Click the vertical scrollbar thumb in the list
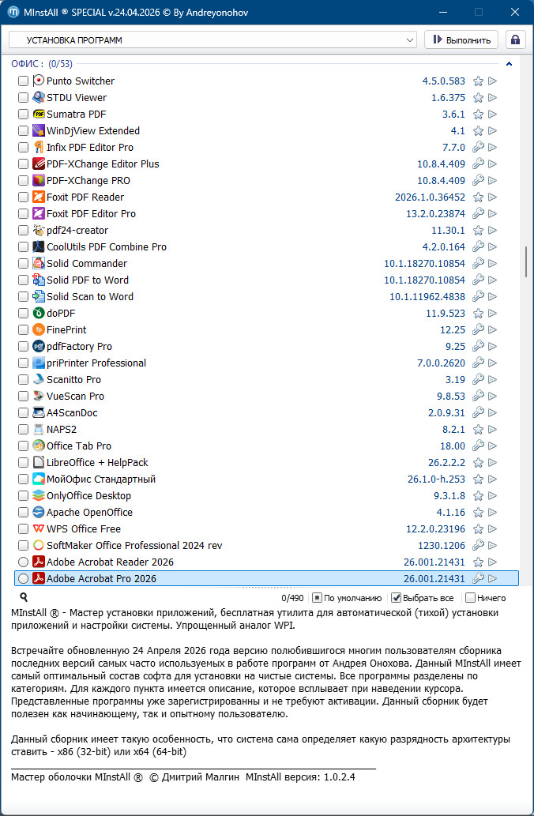534x816 pixels. click(x=526, y=261)
